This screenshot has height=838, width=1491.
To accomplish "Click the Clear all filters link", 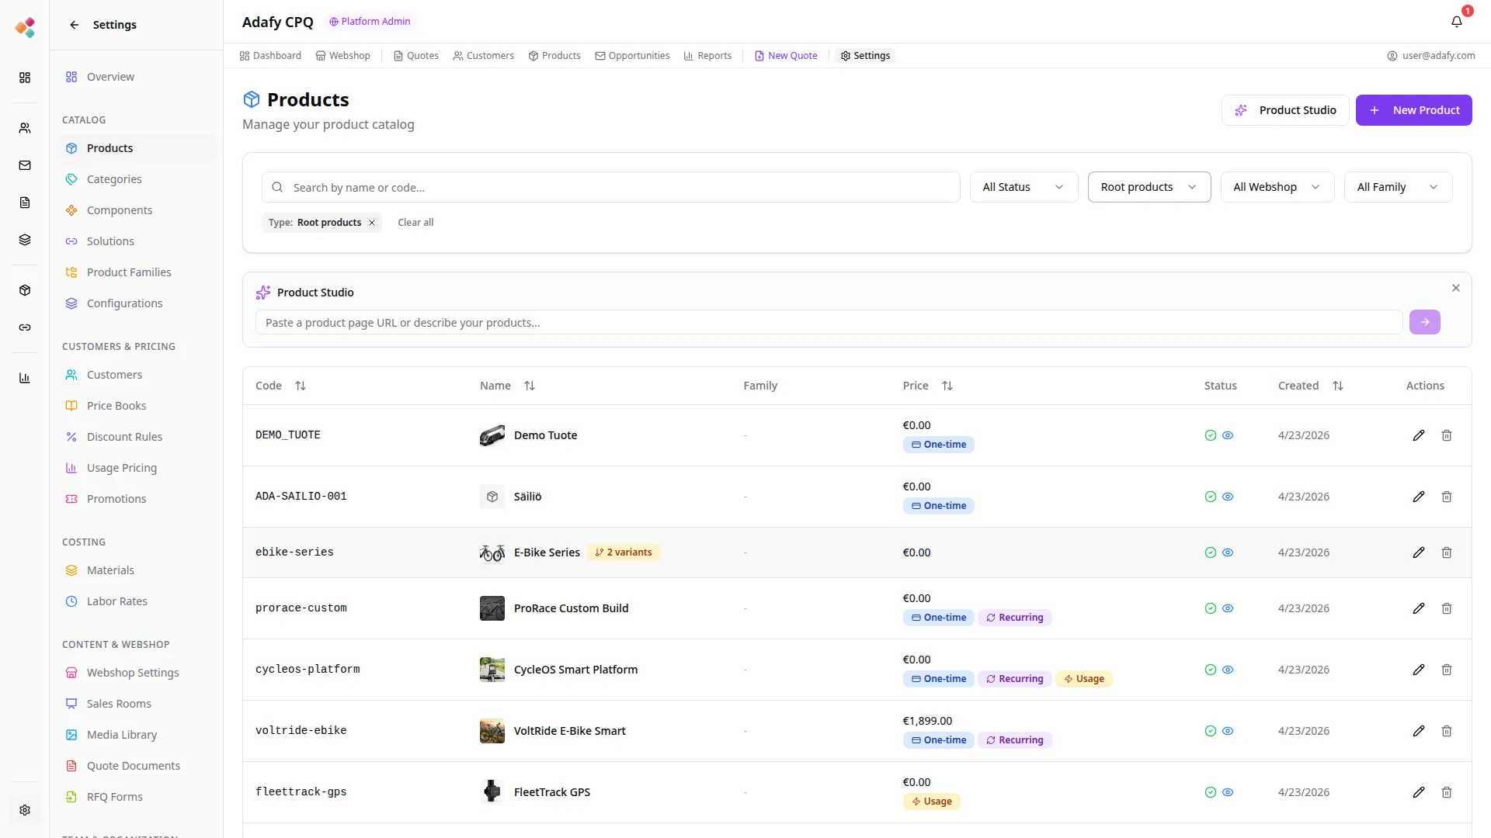I will (415, 223).
